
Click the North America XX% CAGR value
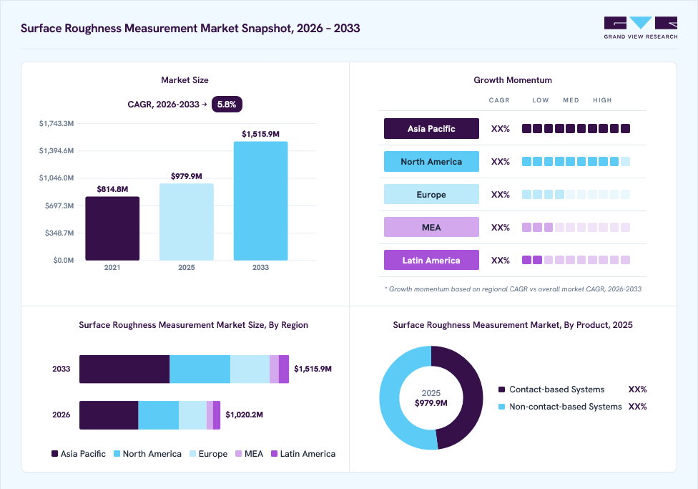coord(501,162)
